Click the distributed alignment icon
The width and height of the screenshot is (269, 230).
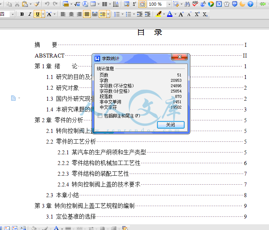click(x=95, y=14)
